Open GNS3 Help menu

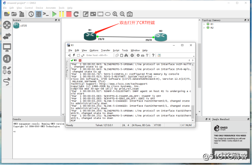click(x=70, y=8)
